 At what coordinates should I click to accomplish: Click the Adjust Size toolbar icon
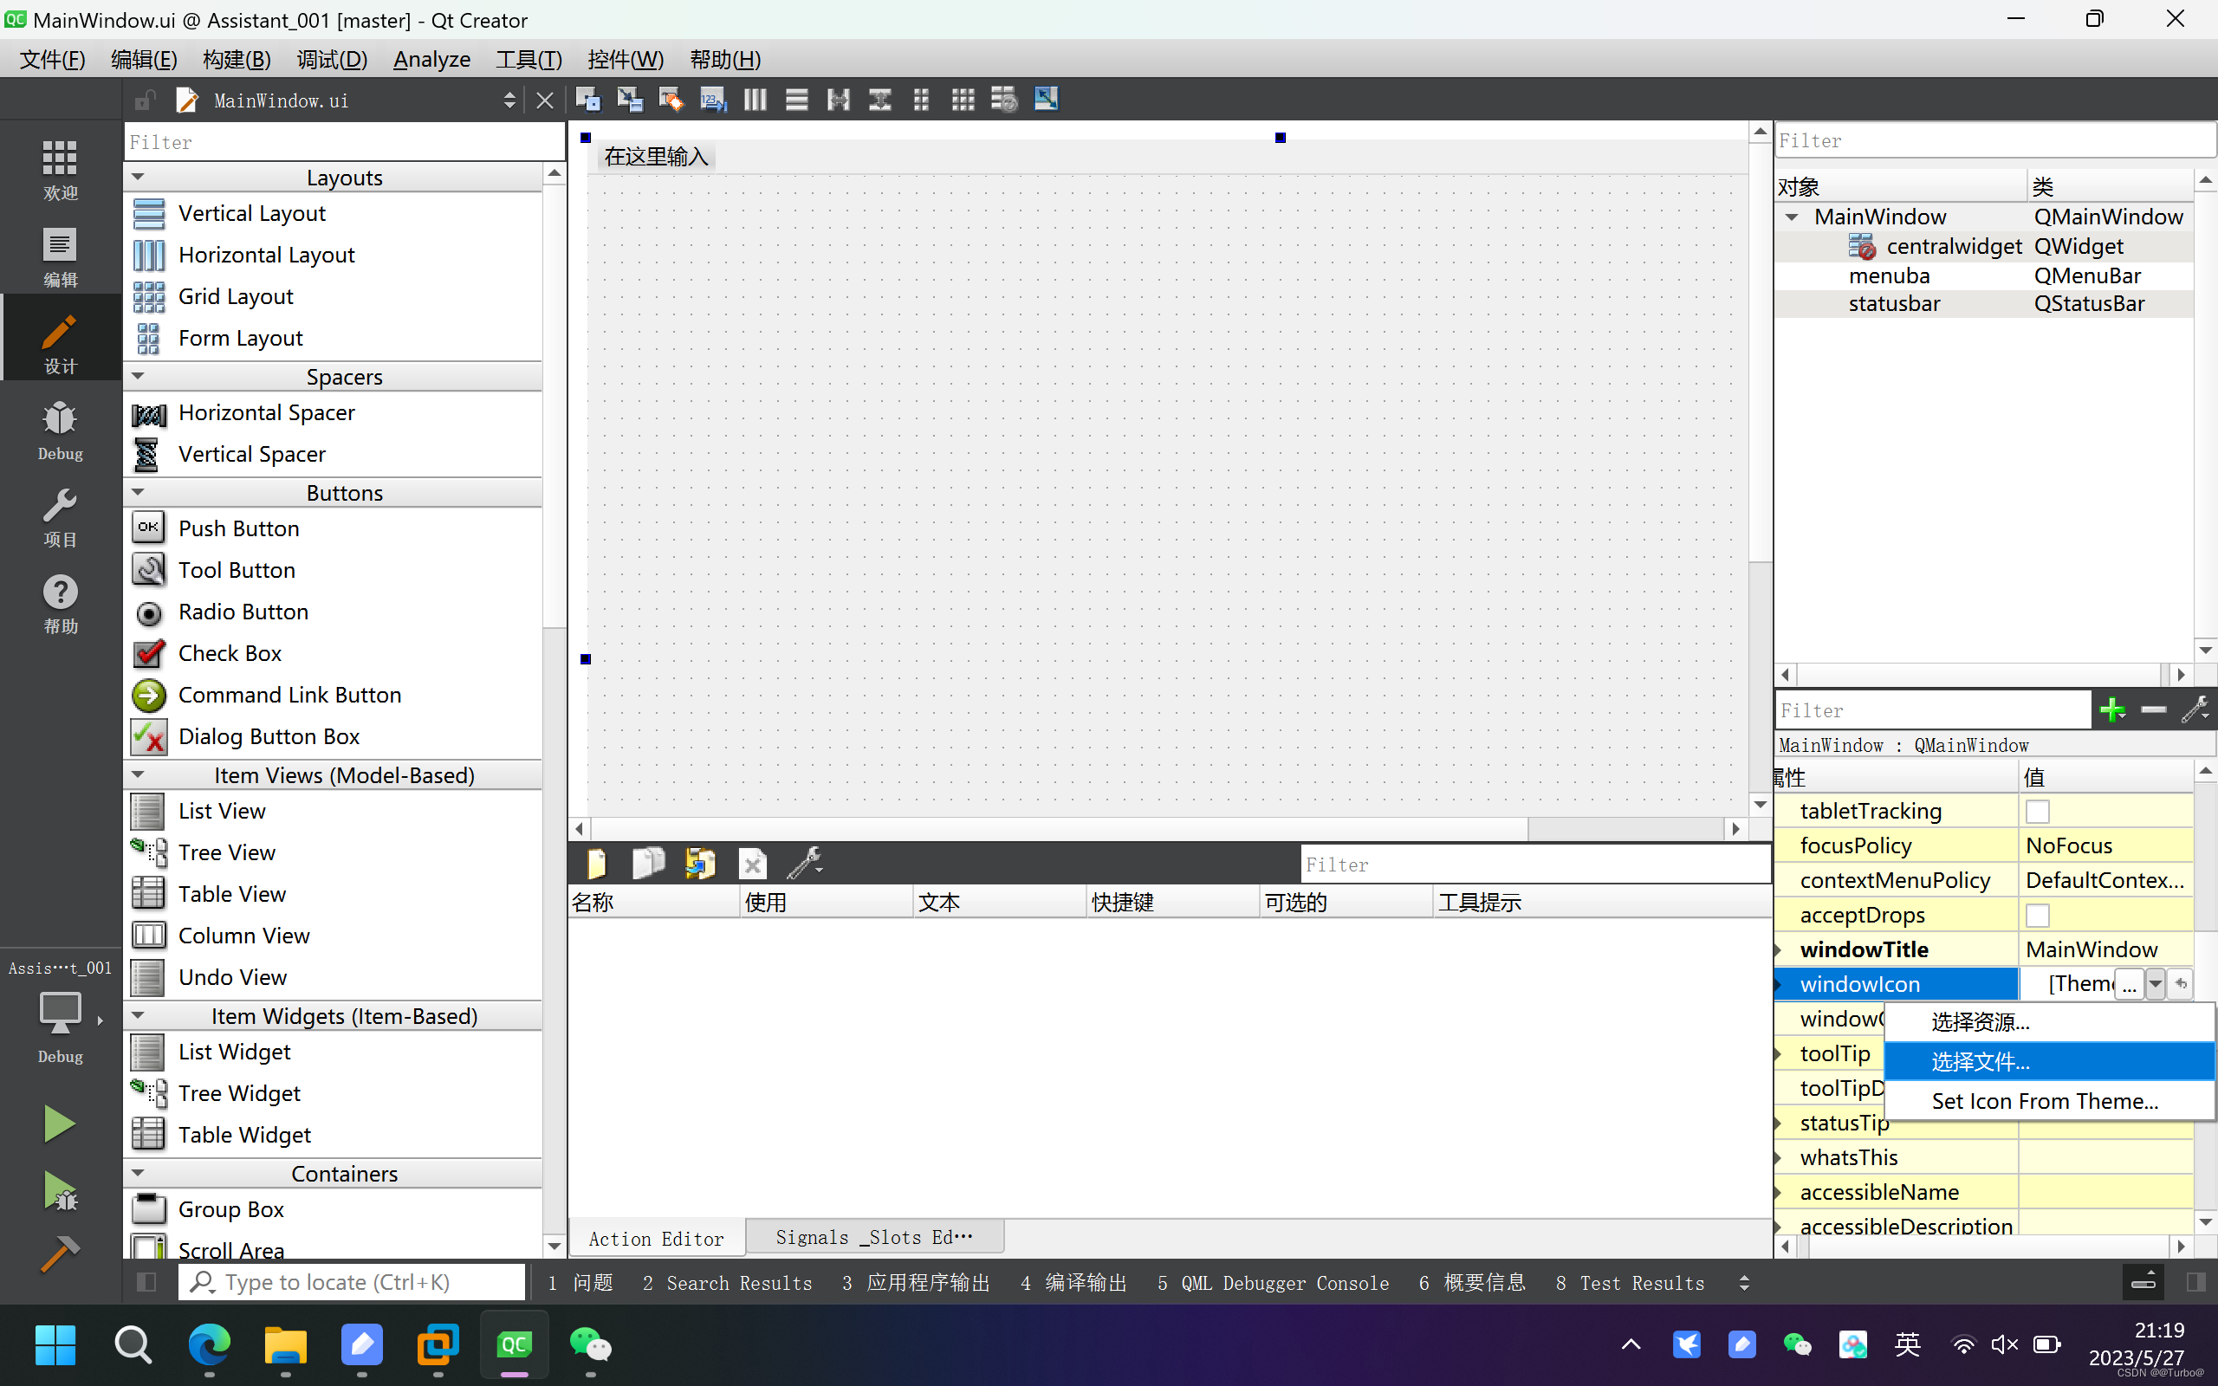pyautogui.click(x=1046, y=100)
